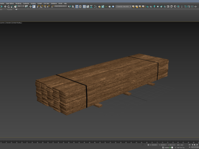Click the teal pin-shaped toolbar icon
Viewport: 199px width, 149px height.
tap(154, 7)
